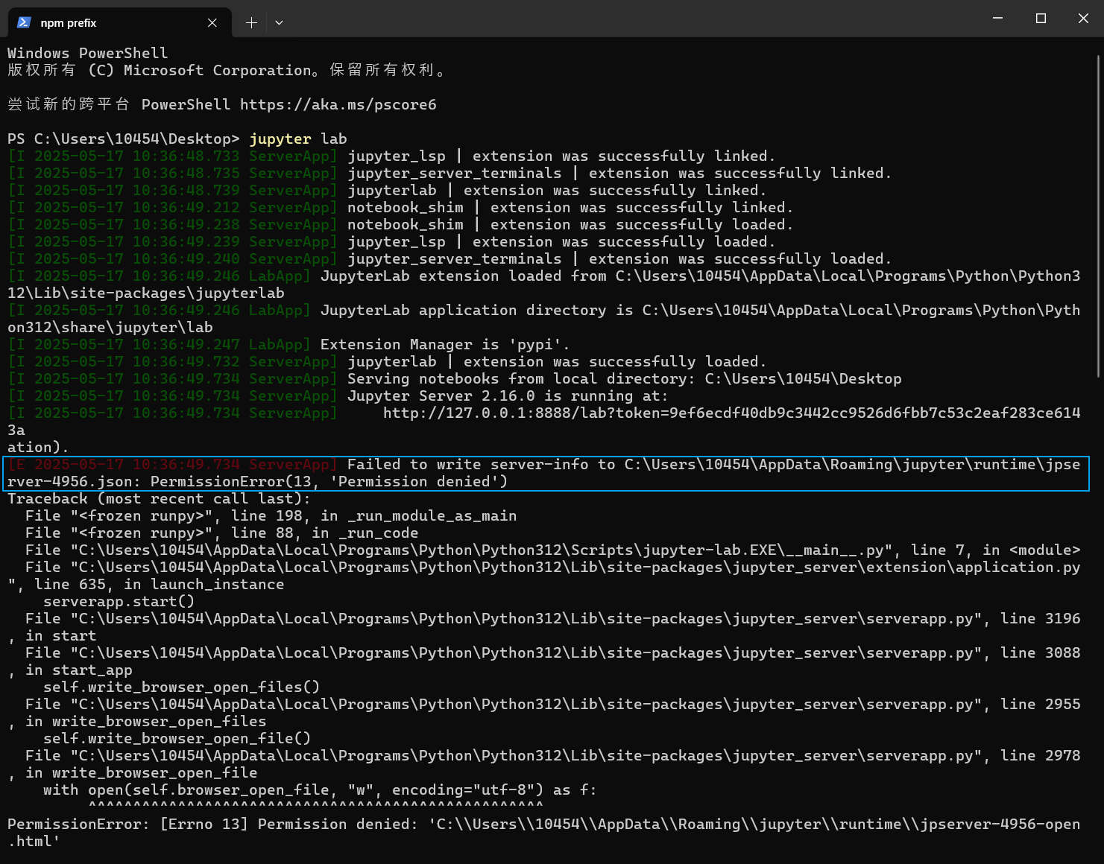Screen dimensions: 1104x864
Task: Click 'Extension Manager is 'pypi'.' line
Action: coord(288,344)
